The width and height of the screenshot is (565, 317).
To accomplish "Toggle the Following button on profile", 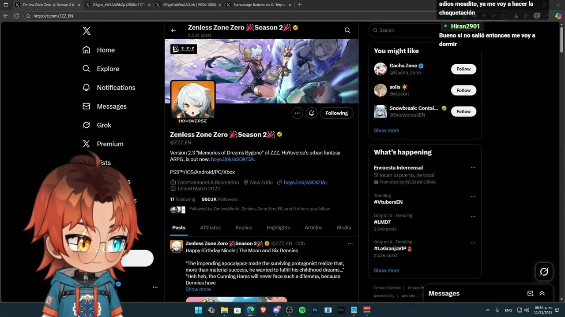I will (336, 113).
